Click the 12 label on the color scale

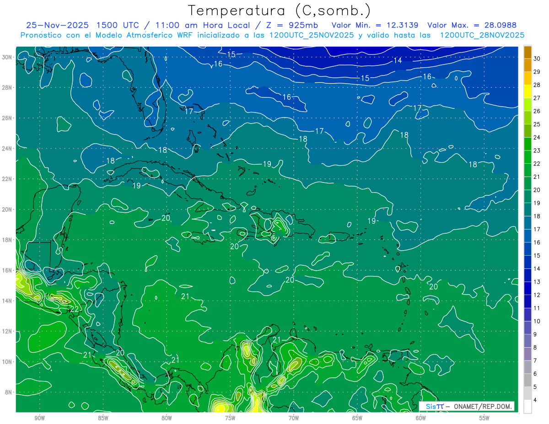tap(537, 295)
